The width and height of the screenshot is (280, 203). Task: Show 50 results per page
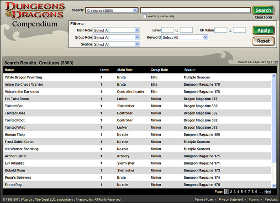coord(269,62)
